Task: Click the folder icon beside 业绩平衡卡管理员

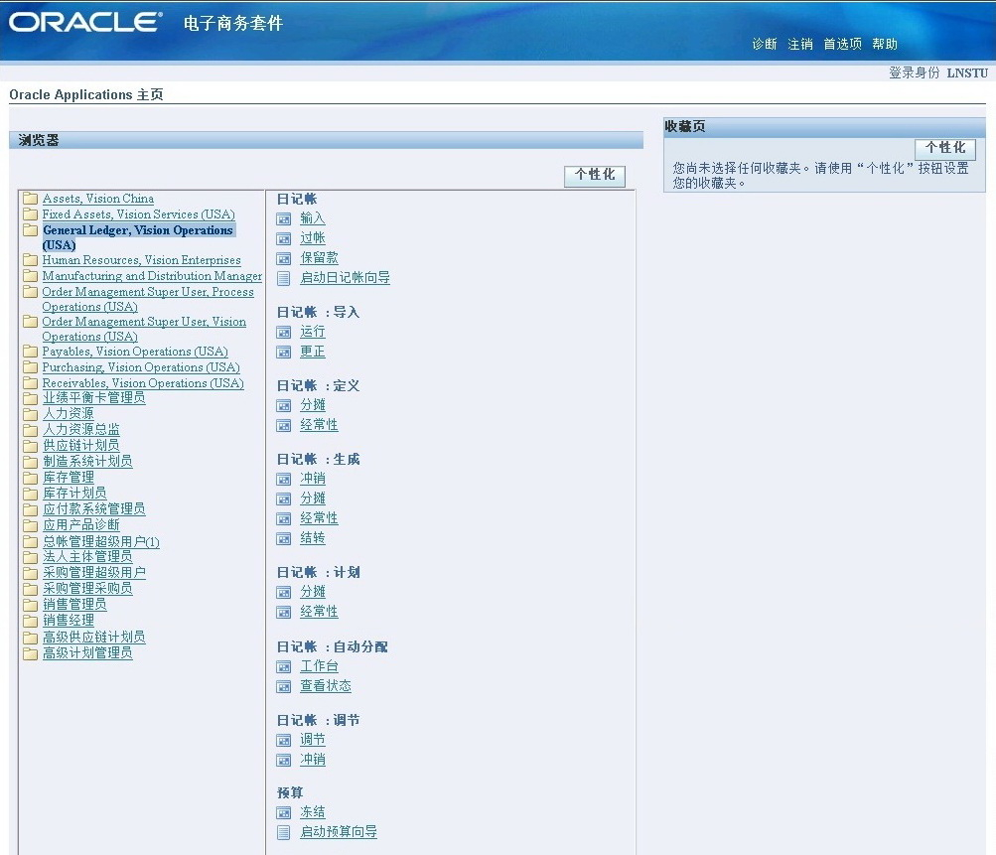Action: coord(30,398)
